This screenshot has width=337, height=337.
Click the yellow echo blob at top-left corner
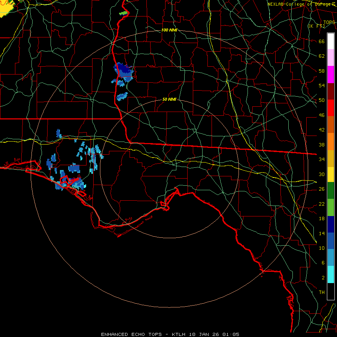click(6, 8)
